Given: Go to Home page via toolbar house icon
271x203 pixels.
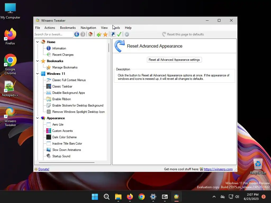Looking at the screenshot, I should (90, 34).
